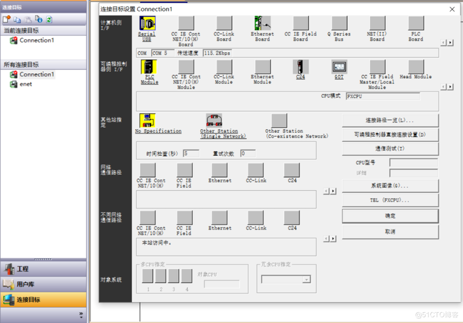Select Other Station Single Network icon
Image resolution: width=463 pixels, height=323 pixels.
214,120
